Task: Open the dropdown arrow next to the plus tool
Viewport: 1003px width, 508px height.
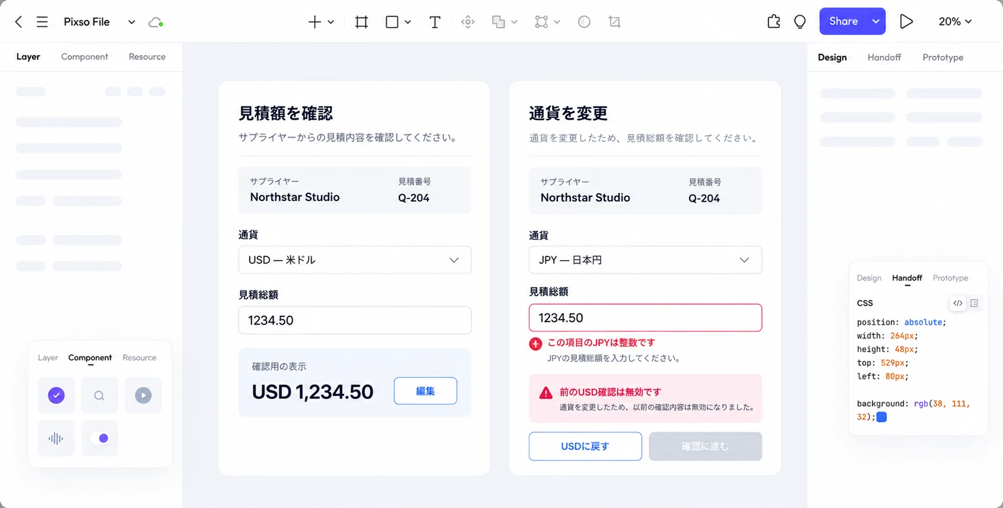Action: click(x=331, y=22)
